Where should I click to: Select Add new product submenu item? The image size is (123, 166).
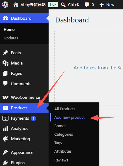pyautogui.click(x=70, y=117)
